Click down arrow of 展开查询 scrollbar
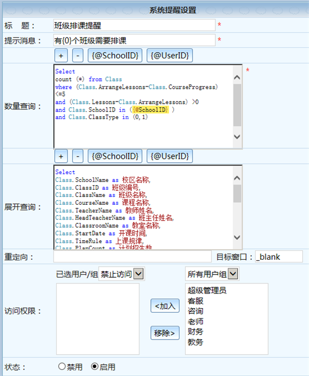Viewport: 309px width, 376px height. tap(237, 237)
